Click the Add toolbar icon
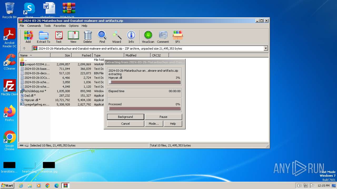 (28, 37)
